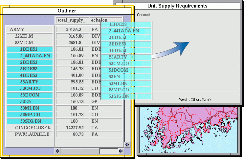This screenshot has height=159, width=244.
Task: Click the echelon column header
Action: pyautogui.click(x=99, y=20)
